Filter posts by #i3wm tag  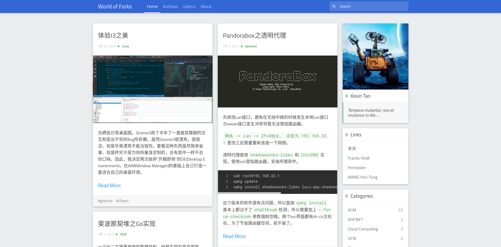click(x=122, y=201)
